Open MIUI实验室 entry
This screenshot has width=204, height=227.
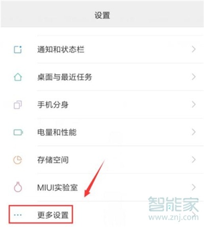102,187
